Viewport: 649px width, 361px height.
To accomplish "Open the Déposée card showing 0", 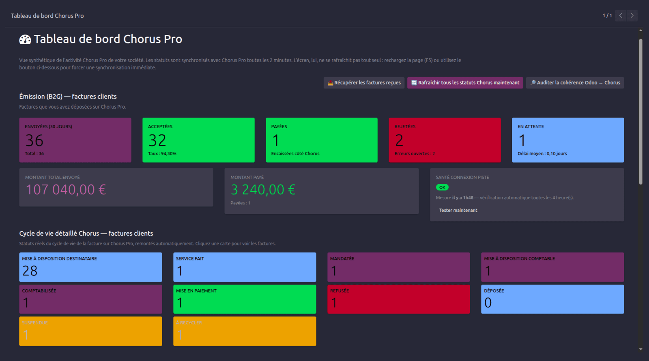I will (x=552, y=299).
